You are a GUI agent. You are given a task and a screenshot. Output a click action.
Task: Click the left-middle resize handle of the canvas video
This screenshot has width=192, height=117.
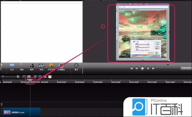tap(116, 32)
